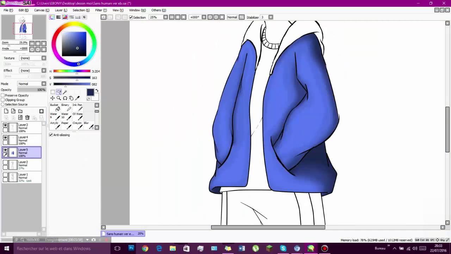Activate the rotate view tool
This screenshot has height=254, width=451.
[x=65, y=98]
